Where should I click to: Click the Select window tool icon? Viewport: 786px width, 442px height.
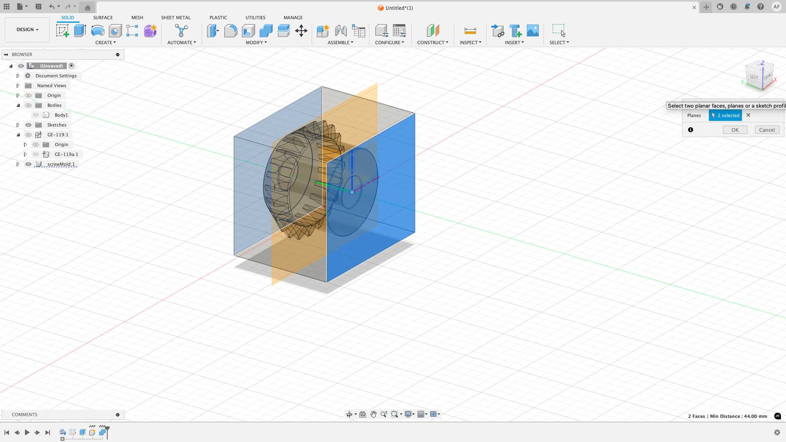tap(559, 31)
